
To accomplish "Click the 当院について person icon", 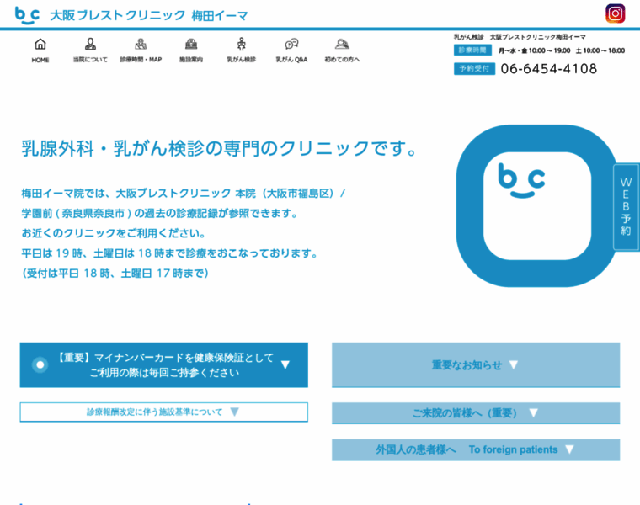I will [90, 44].
